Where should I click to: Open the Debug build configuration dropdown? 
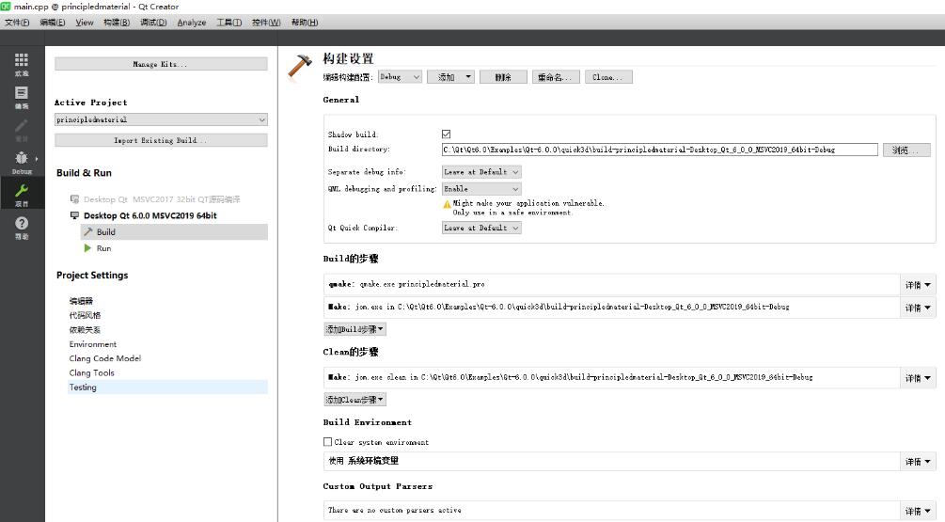click(400, 77)
